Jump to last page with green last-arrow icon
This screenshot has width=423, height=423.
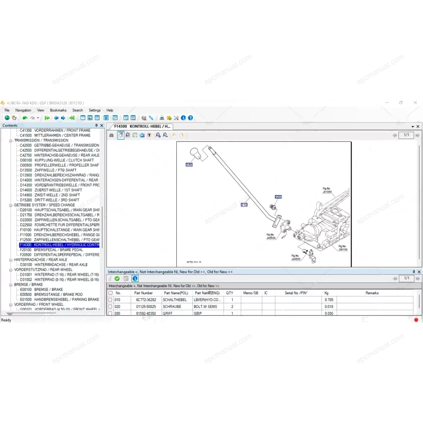coord(72,118)
